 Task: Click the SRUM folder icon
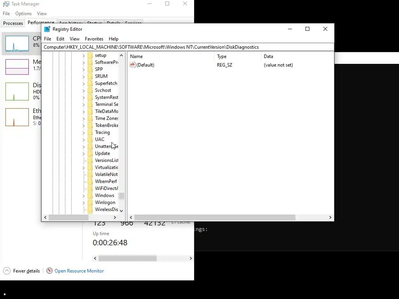tap(90, 76)
